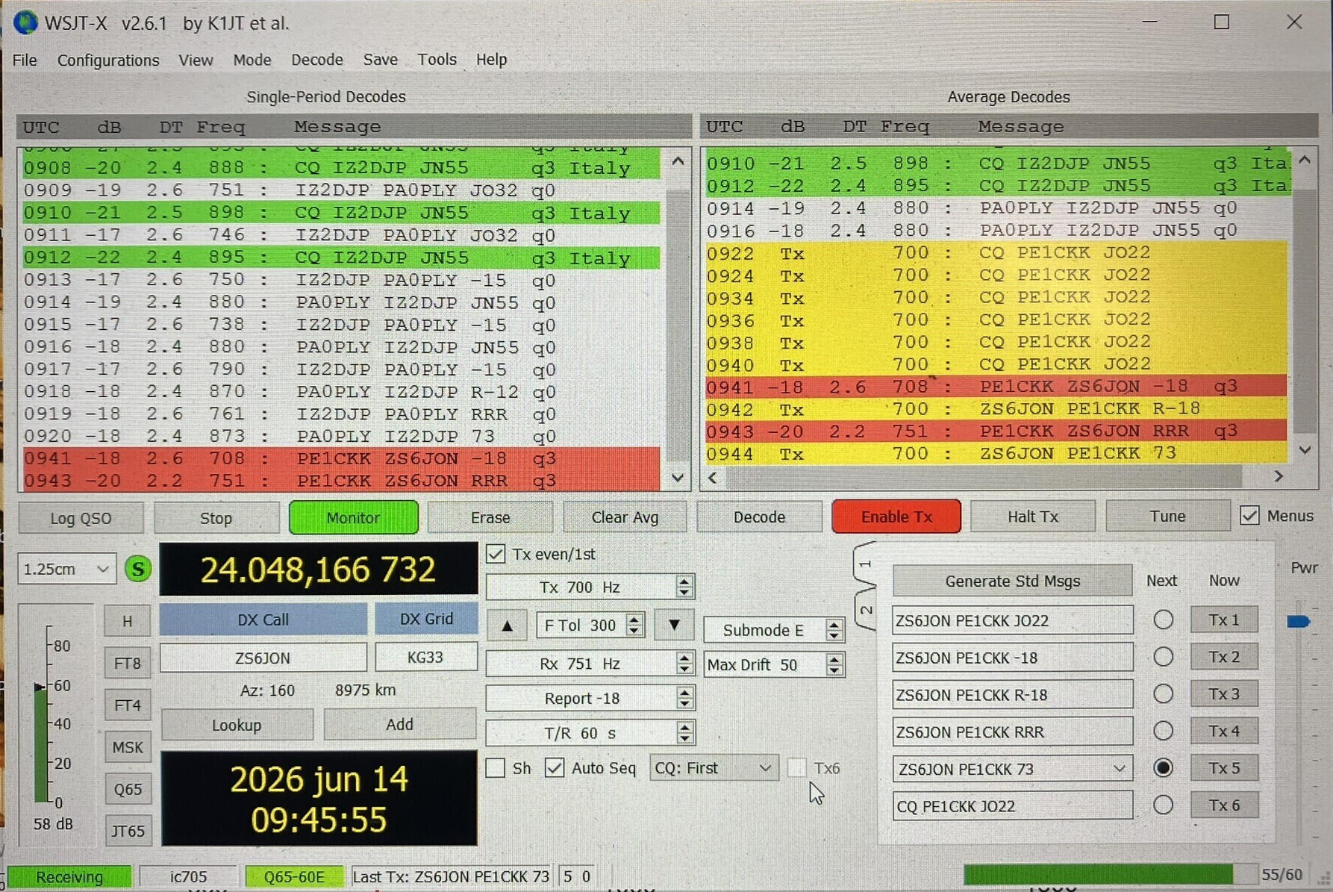Viewport: 1333px width, 892px height.
Task: Adjust the Rx 751 Hz stepper
Action: coord(684,664)
